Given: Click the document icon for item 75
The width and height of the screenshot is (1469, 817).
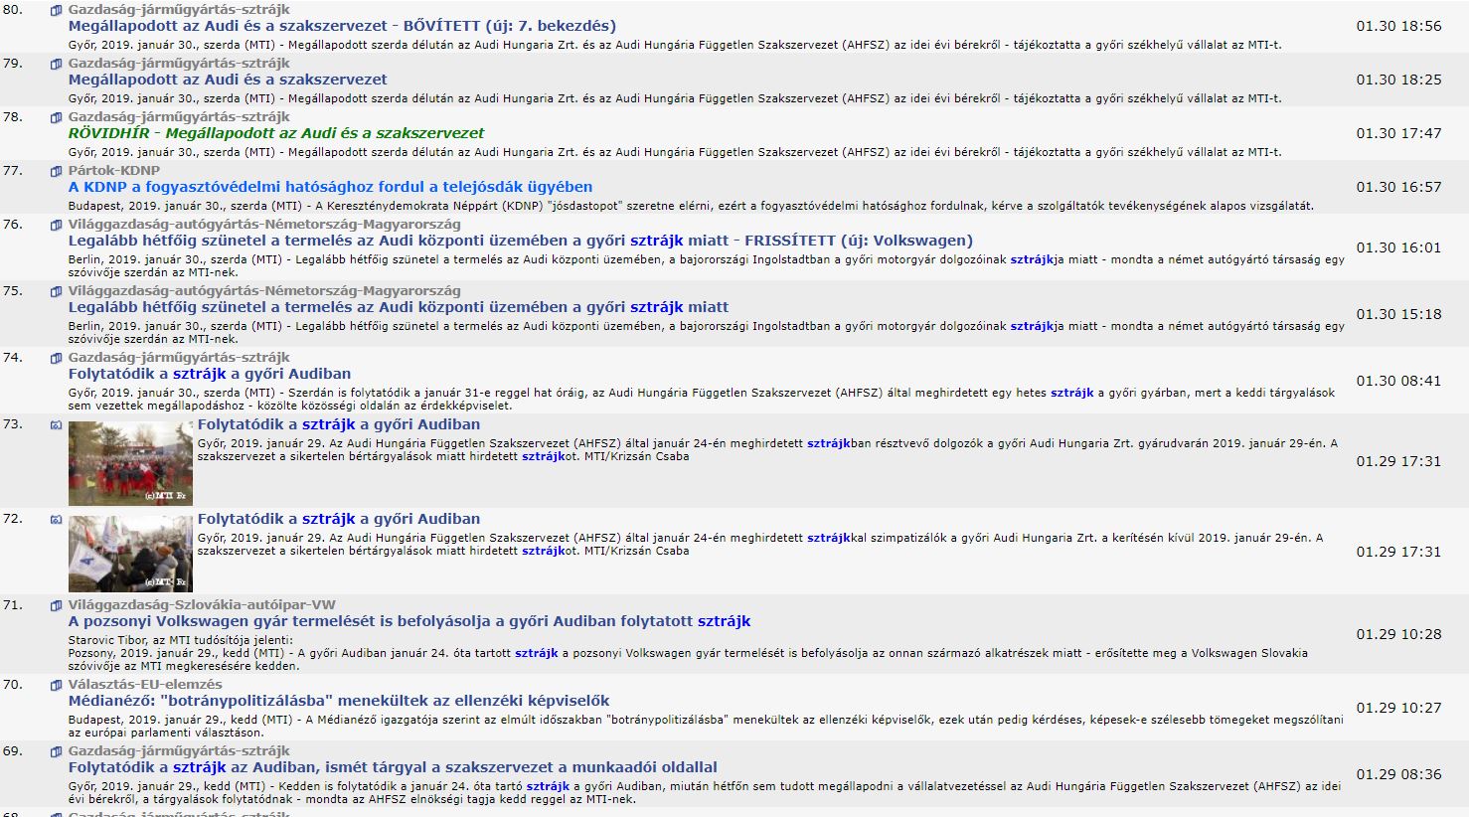Looking at the screenshot, I should click(57, 292).
